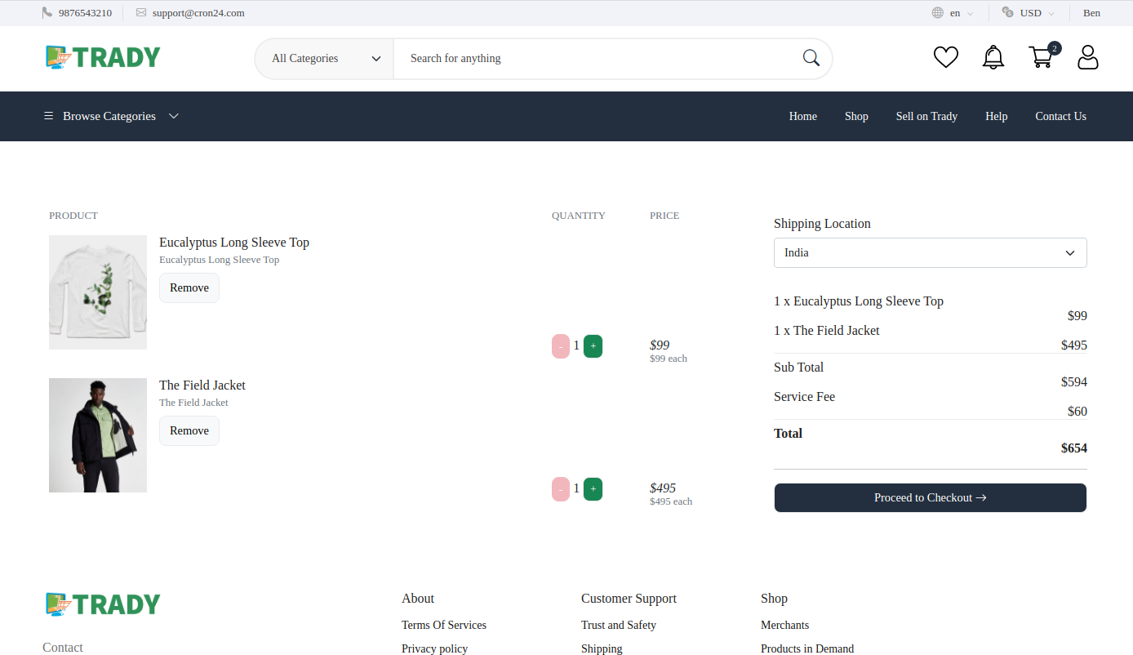Click the search magnifier icon
This screenshot has height=655, width=1133.
click(x=811, y=58)
